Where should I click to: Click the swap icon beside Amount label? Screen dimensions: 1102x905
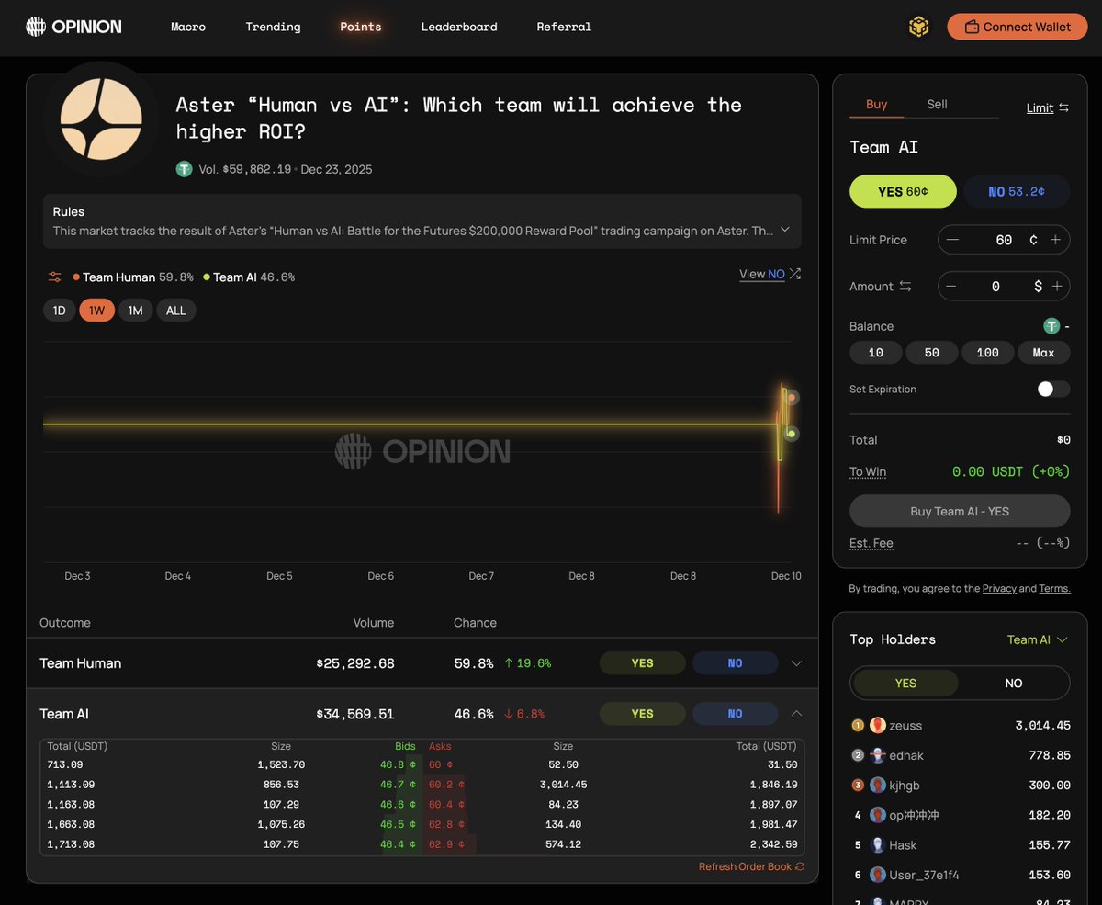tap(905, 287)
